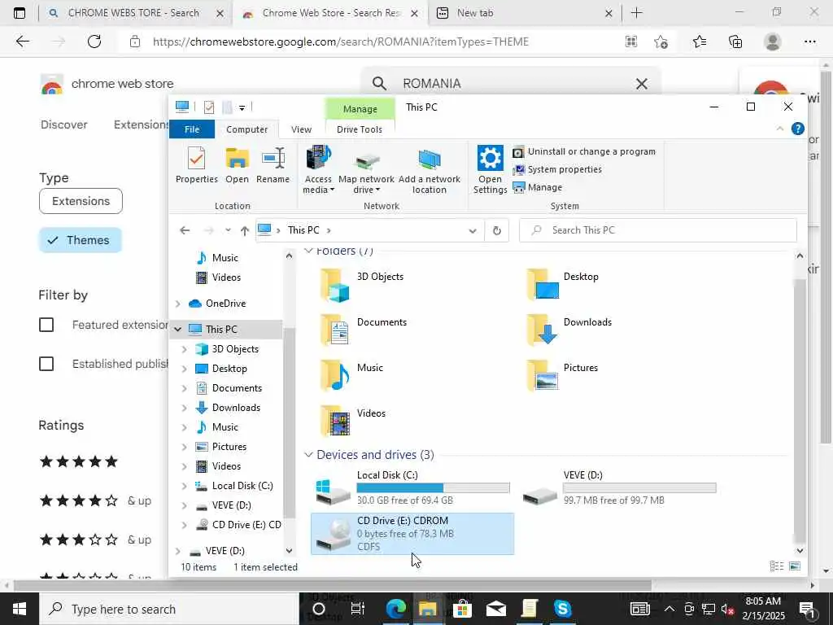The height and width of the screenshot is (625, 833).
Task: Collapse the ribbon with the caret
Action: tap(780, 129)
